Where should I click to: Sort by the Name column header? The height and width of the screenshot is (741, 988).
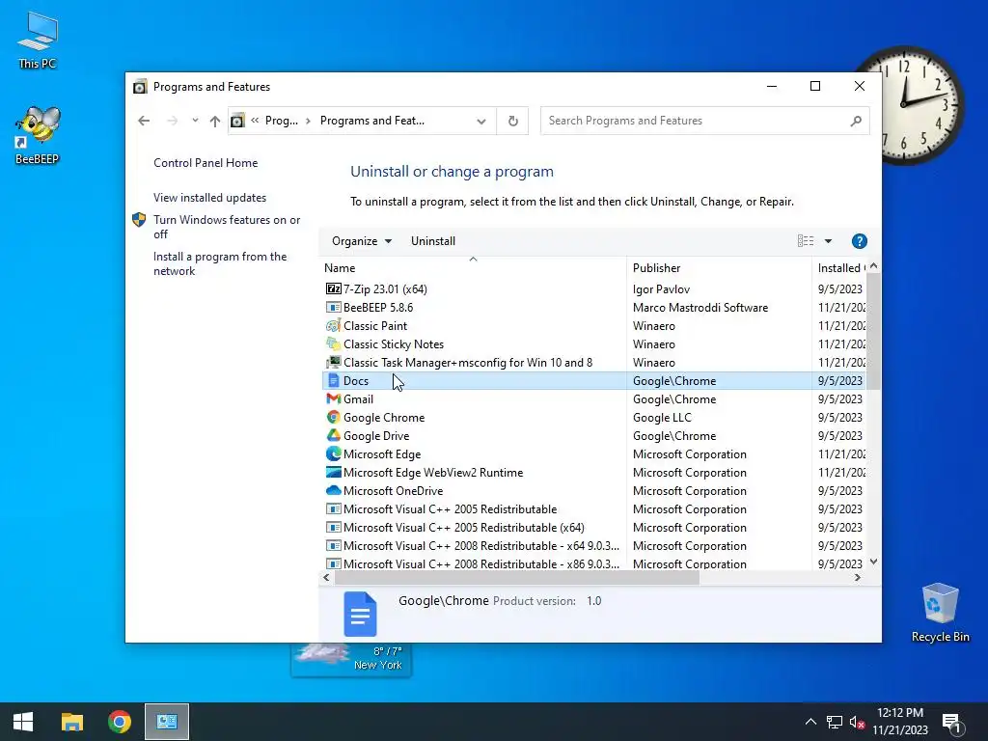[473, 268]
